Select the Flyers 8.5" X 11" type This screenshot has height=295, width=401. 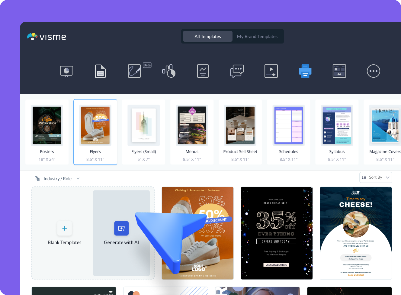pyautogui.click(x=95, y=132)
